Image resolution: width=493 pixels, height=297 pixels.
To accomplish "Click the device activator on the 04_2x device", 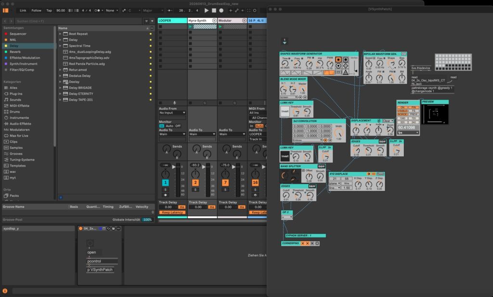I will [x=80, y=229].
